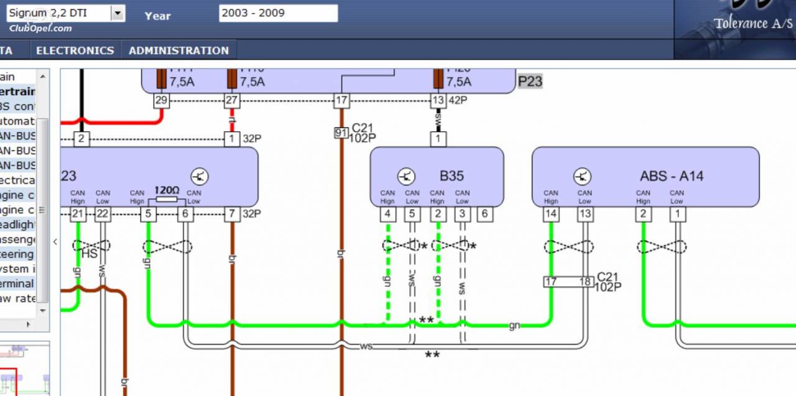Screen dimensions: 796x396
Task: Click the down arrow of the system list scrollbar
Action: tap(43, 310)
